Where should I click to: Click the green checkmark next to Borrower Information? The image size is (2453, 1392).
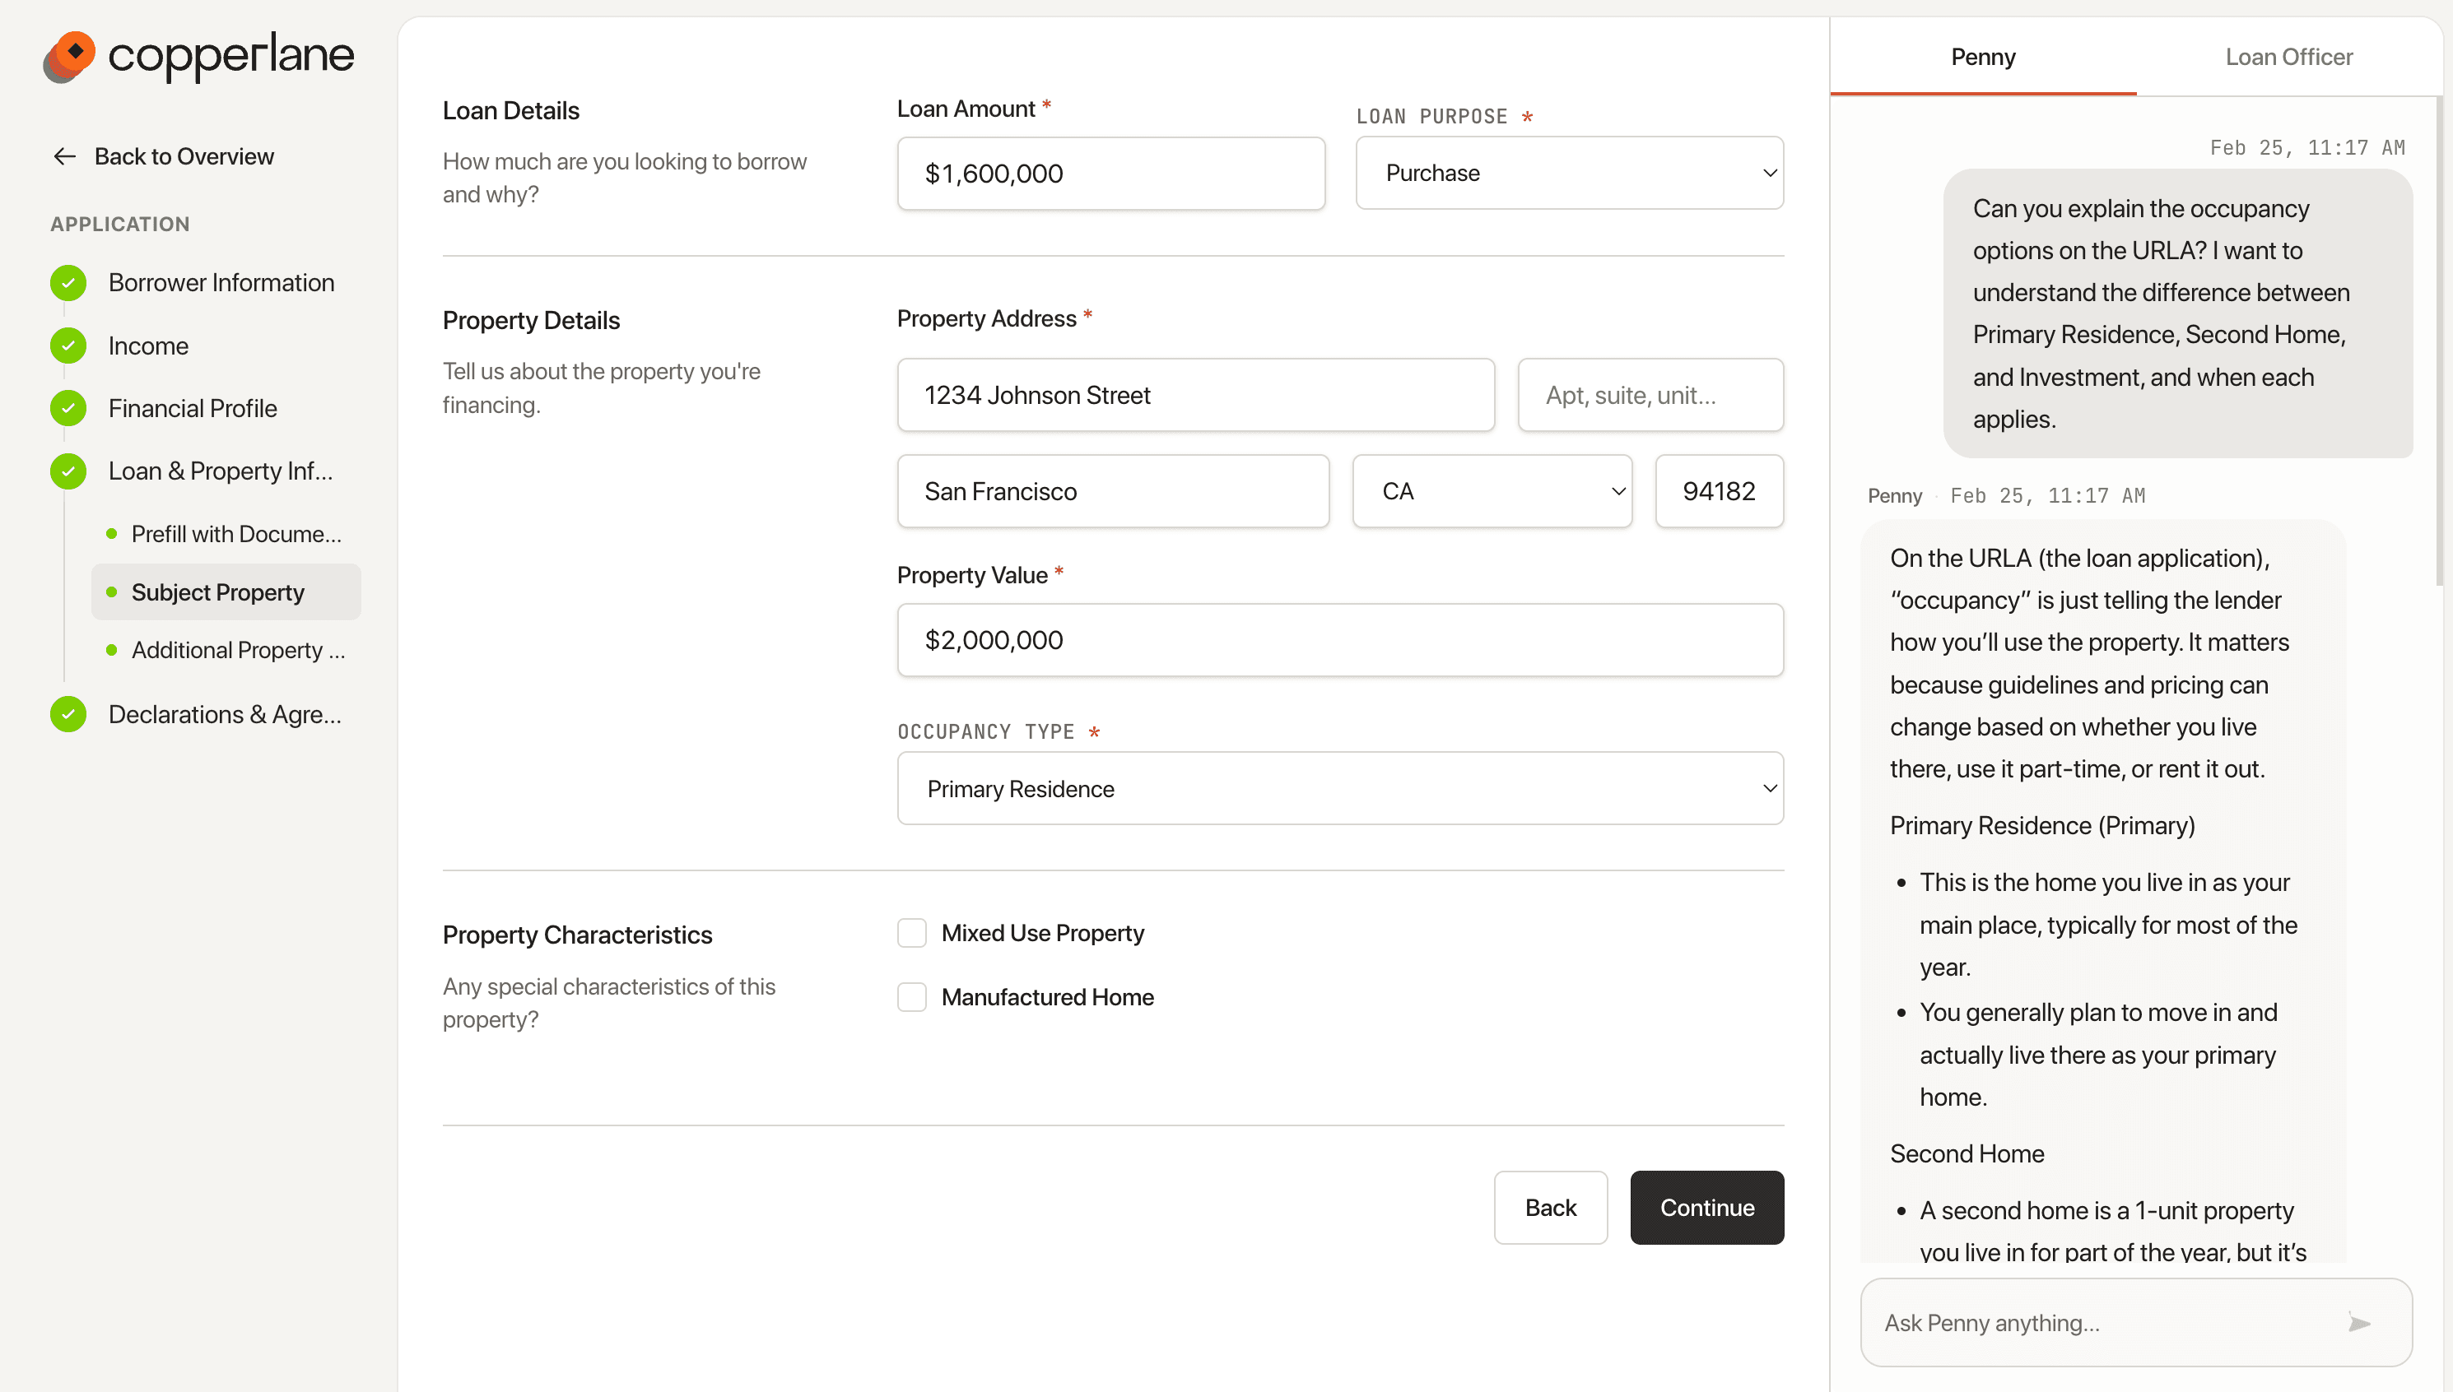[67, 282]
